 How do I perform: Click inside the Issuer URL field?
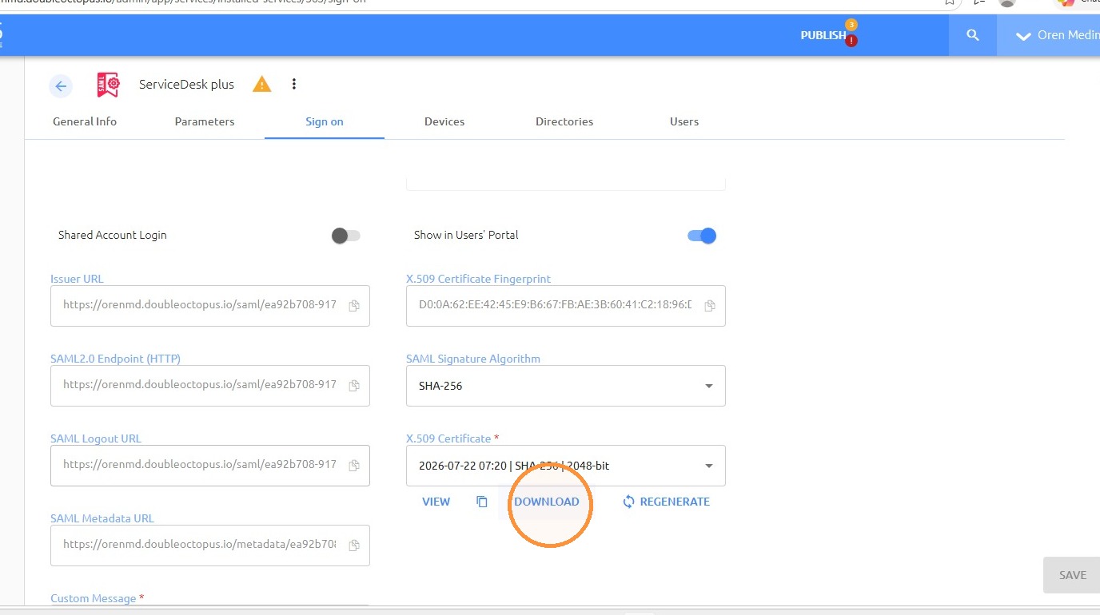[x=210, y=306]
